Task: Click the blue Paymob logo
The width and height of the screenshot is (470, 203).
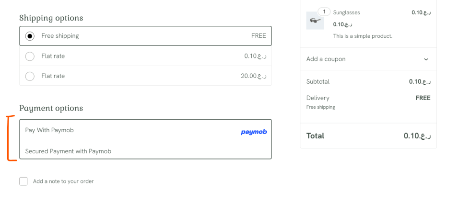Action: pyautogui.click(x=254, y=132)
